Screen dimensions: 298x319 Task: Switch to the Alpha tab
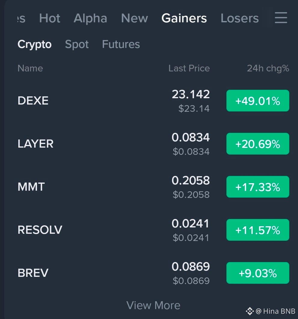point(91,18)
